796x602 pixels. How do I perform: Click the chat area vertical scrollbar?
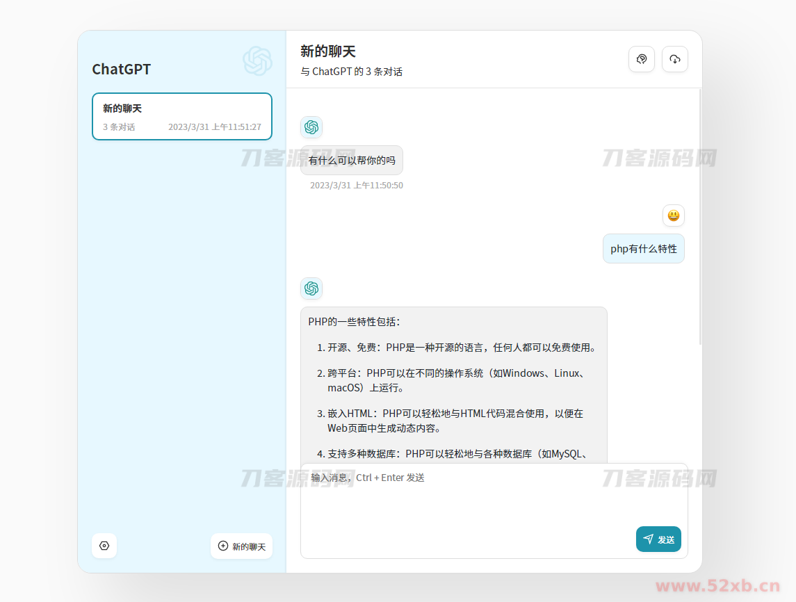tap(699, 217)
